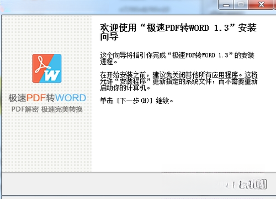Minimize the installer window
The height and width of the screenshot is (199, 276).
pyautogui.click(x=226, y=4)
